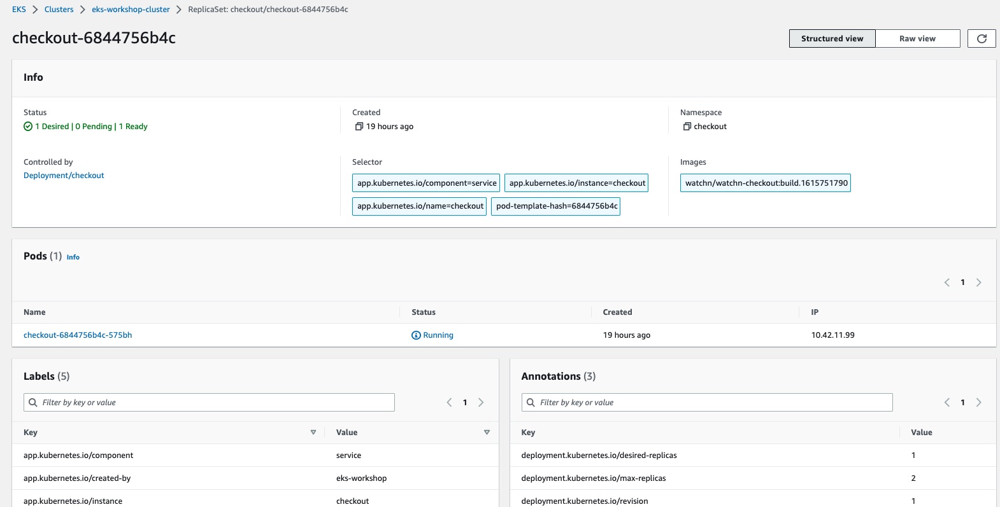1000x507 pixels.
Task: Click next page arrow in Pods table
Action: [x=979, y=282]
